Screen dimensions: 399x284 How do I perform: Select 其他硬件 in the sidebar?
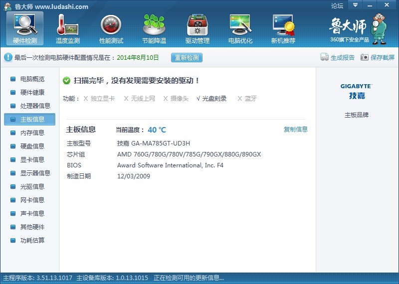click(29, 227)
